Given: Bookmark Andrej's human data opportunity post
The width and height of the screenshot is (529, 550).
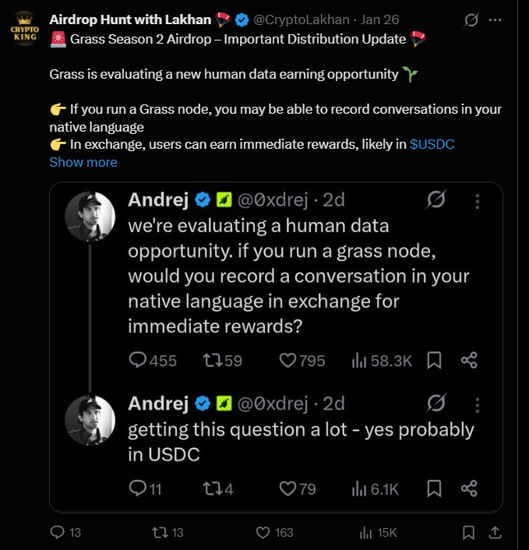Looking at the screenshot, I should [x=435, y=360].
